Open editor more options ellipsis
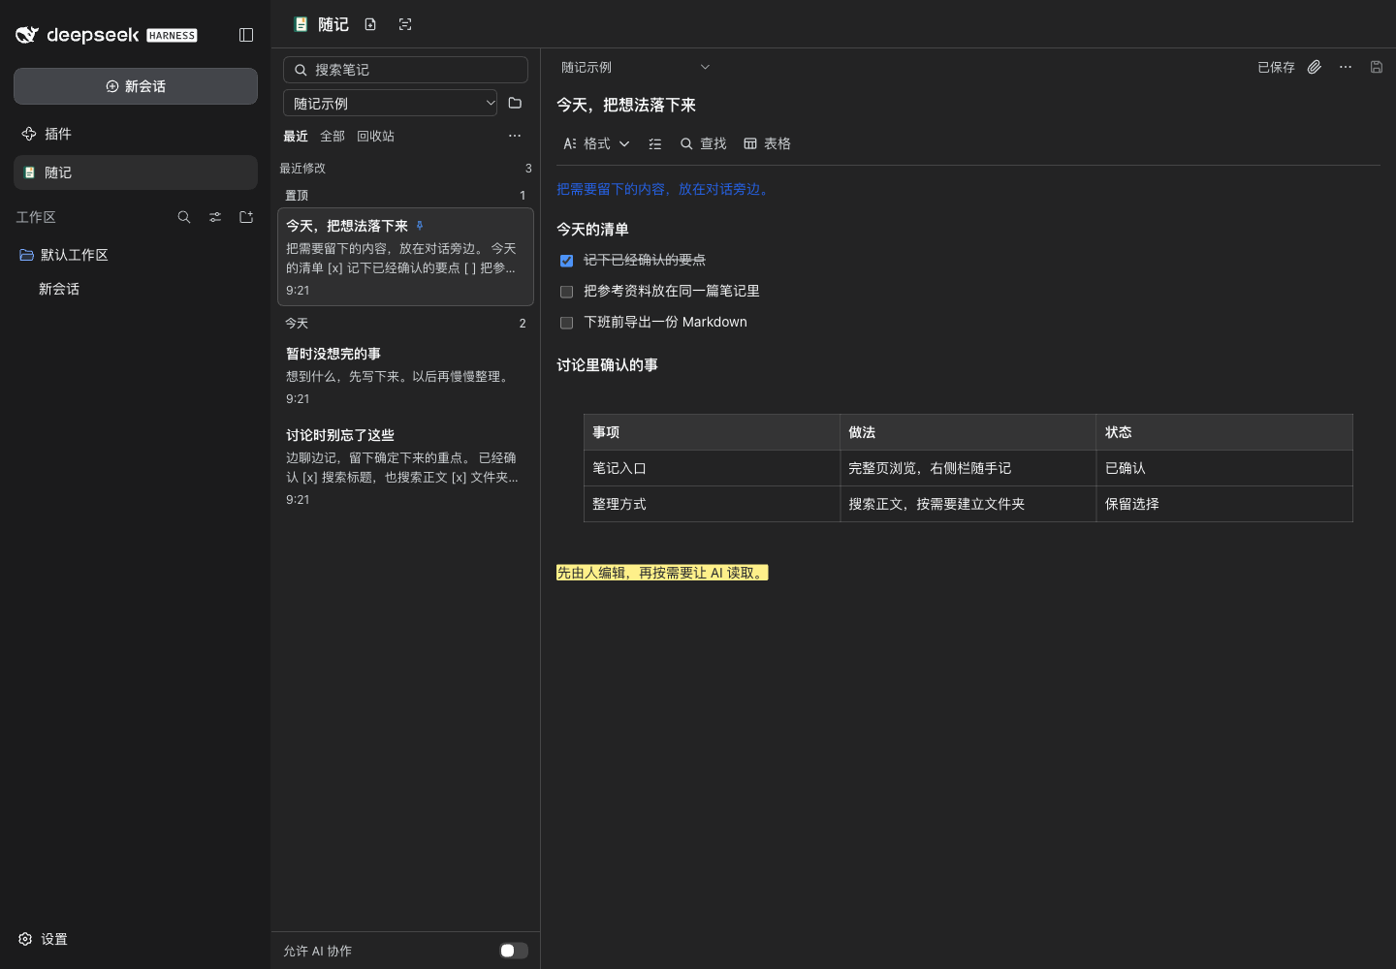 (x=1346, y=67)
